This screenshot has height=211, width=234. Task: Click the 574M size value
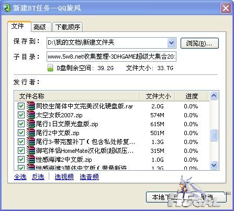(x=157, y=115)
